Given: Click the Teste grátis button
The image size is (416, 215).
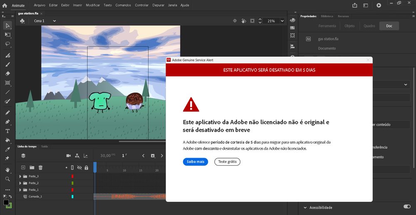Looking at the screenshot, I should pos(227,162).
